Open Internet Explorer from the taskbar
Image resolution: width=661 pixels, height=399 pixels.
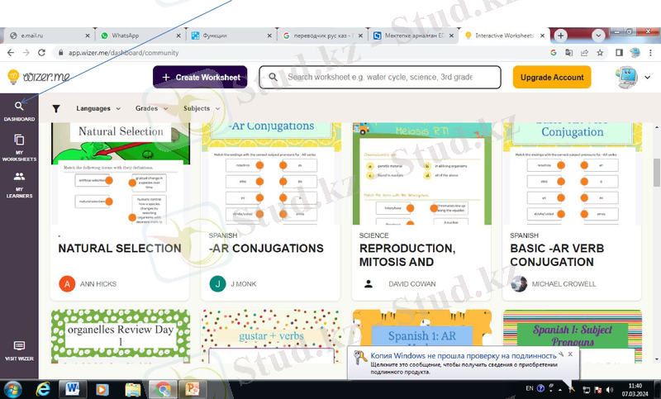pyautogui.click(x=43, y=389)
